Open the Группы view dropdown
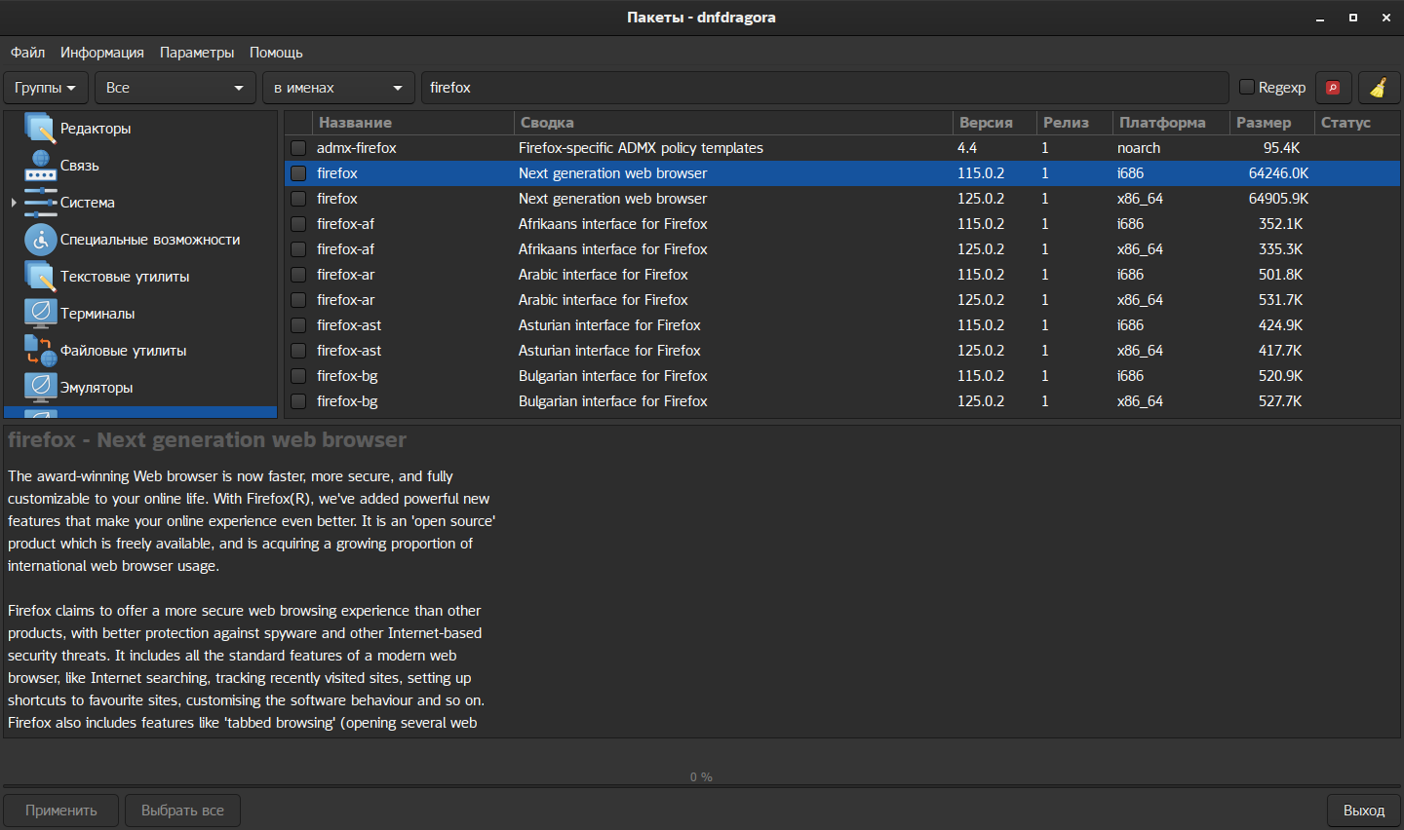 pos(46,88)
